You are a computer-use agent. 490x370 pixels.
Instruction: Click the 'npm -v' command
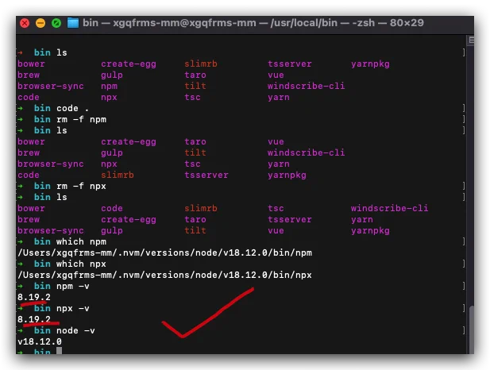(73, 287)
